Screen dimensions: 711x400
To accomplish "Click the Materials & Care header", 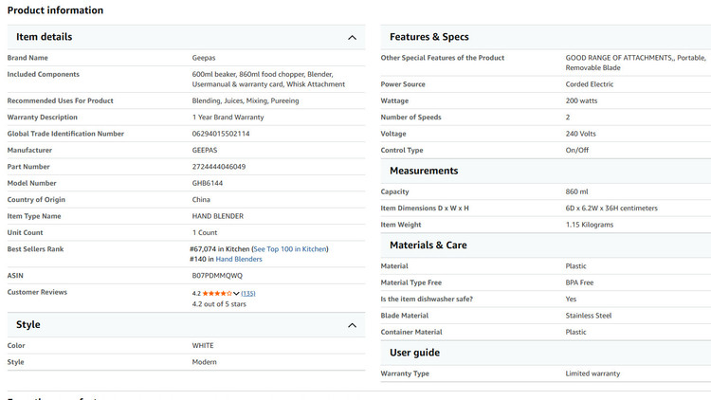I will [x=545, y=245].
